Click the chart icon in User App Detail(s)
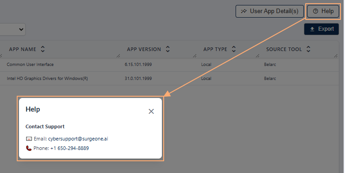 point(244,11)
